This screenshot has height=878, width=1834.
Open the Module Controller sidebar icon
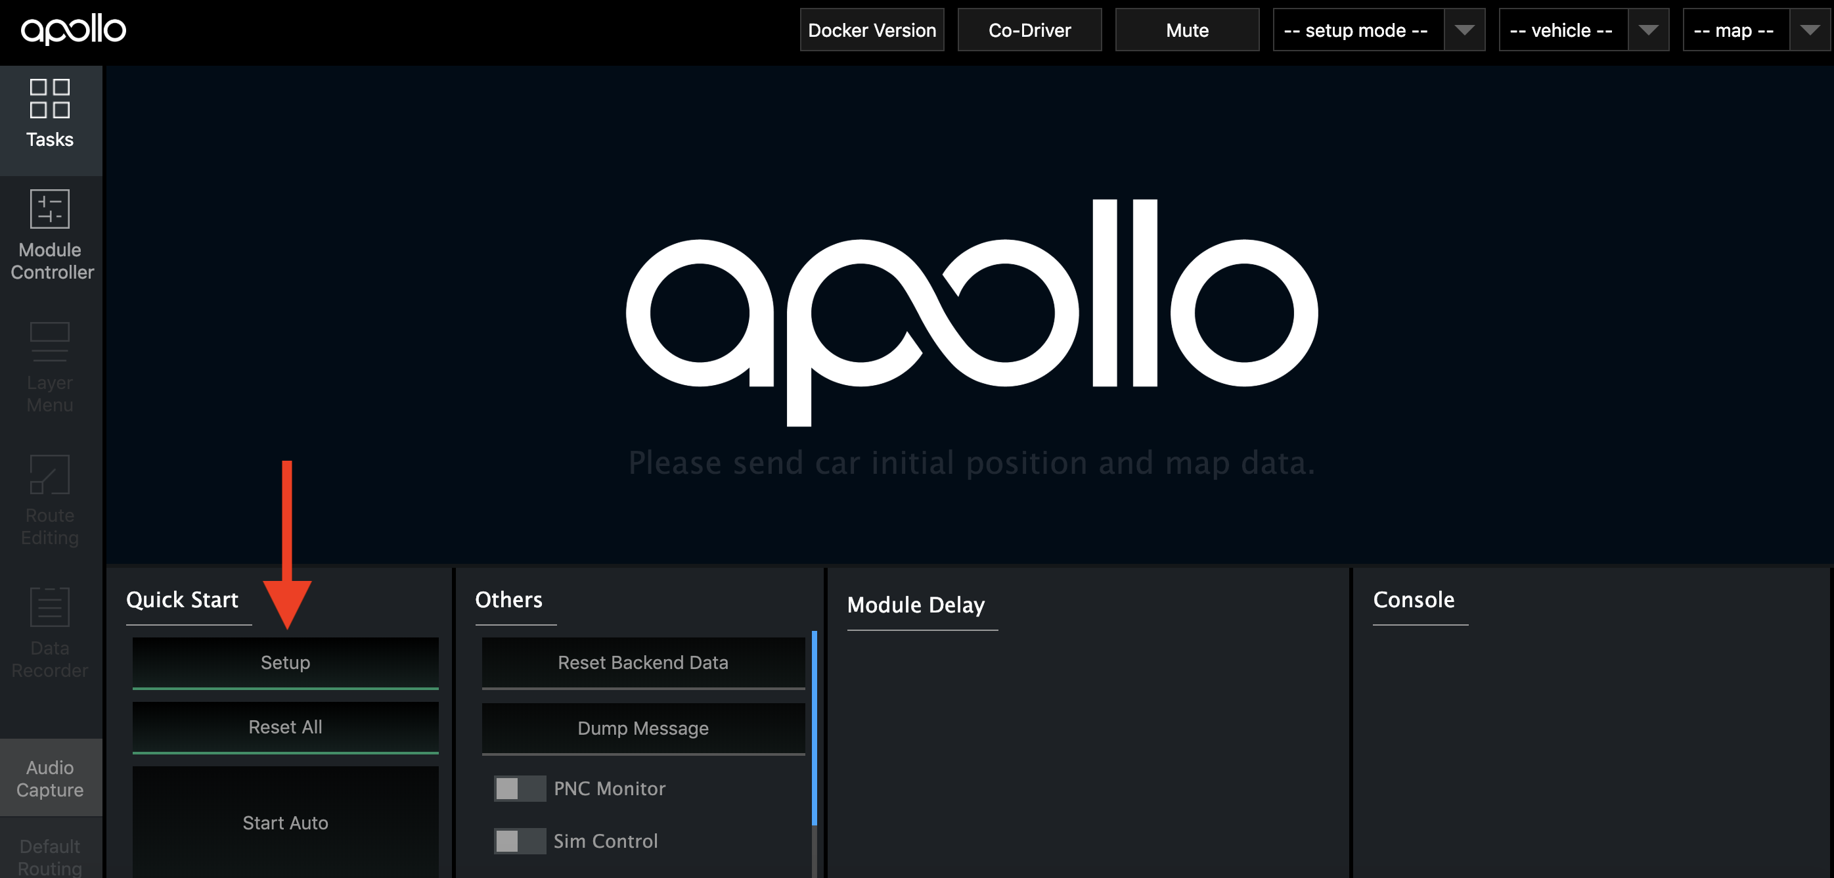click(x=50, y=210)
